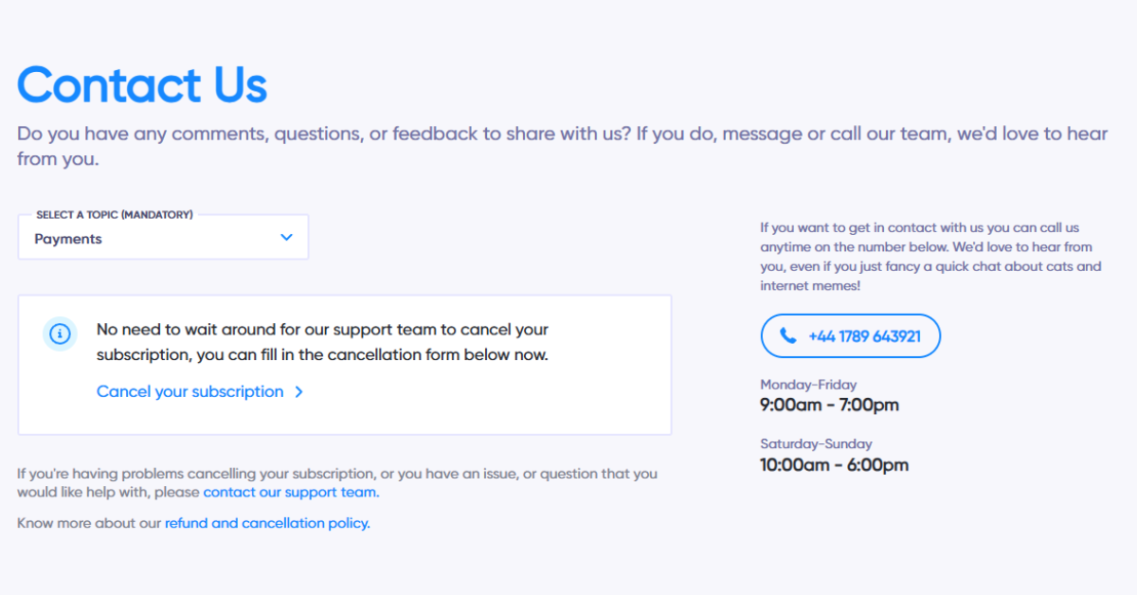Click the "Know more about our" text
Image resolution: width=1137 pixels, height=595 pixels.
coord(90,523)
